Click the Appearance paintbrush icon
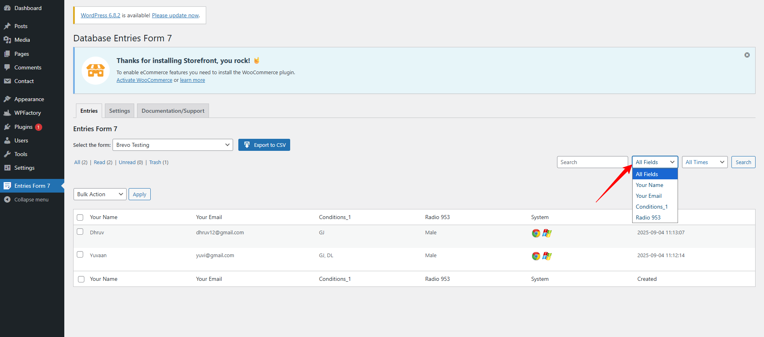This screenshot has height=337, width=764. coord(7,99)
